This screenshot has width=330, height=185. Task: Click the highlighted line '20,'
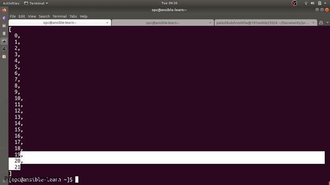19,161
